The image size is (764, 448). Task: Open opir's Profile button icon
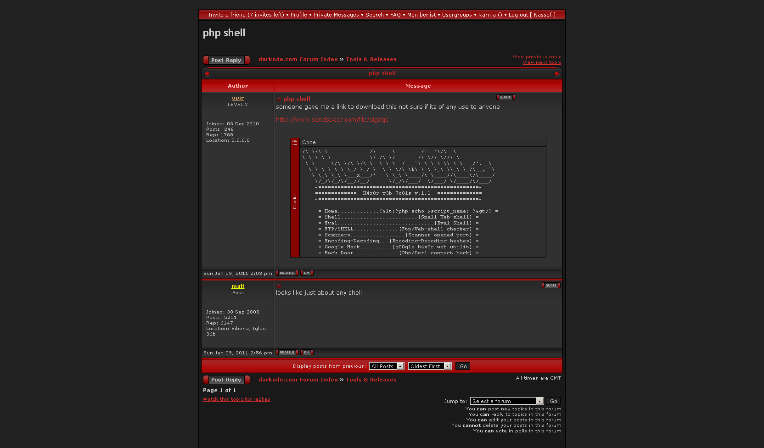click(x=287, y=273)
